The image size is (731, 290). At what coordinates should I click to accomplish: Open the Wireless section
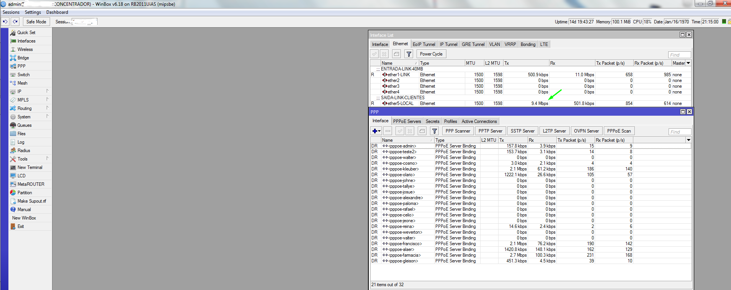[x=25, y=49]
